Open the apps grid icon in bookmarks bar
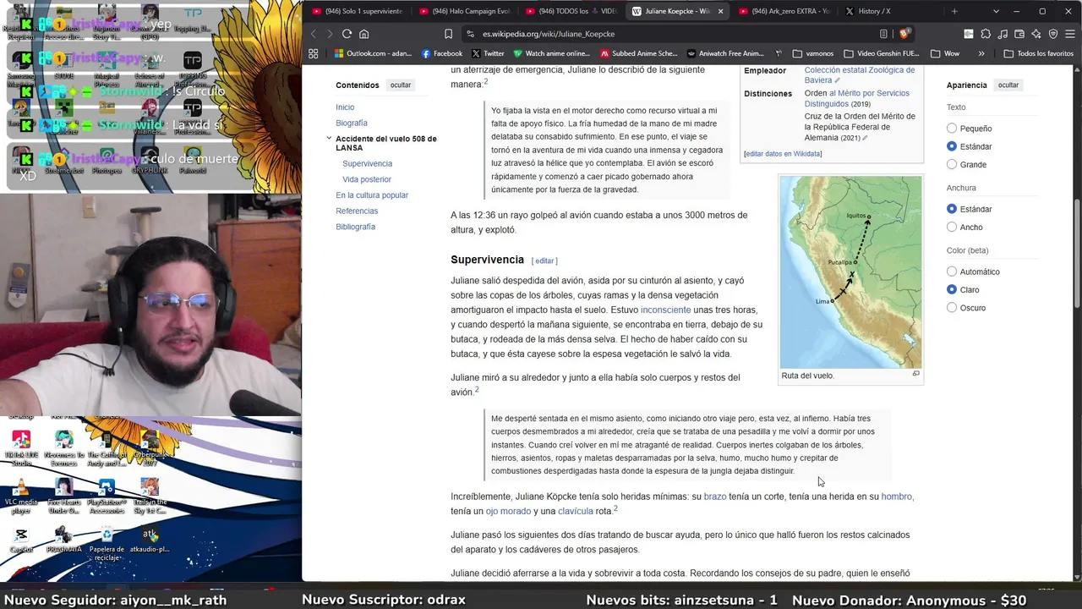The image size is (1082, 609). [314, 53]
